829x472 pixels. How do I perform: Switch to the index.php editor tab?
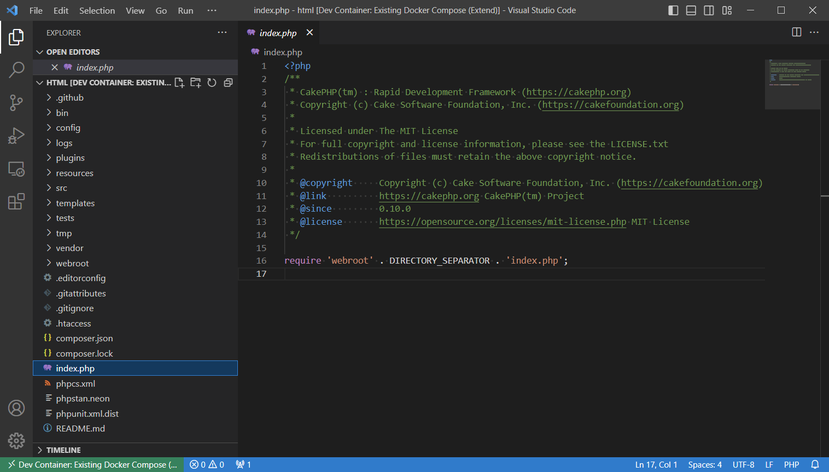pyautogui.click(x=278, y=33)
